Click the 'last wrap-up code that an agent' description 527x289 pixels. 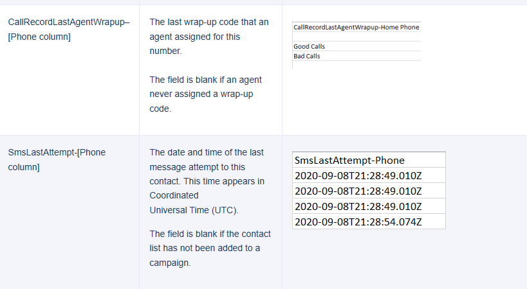pos(208,22)
